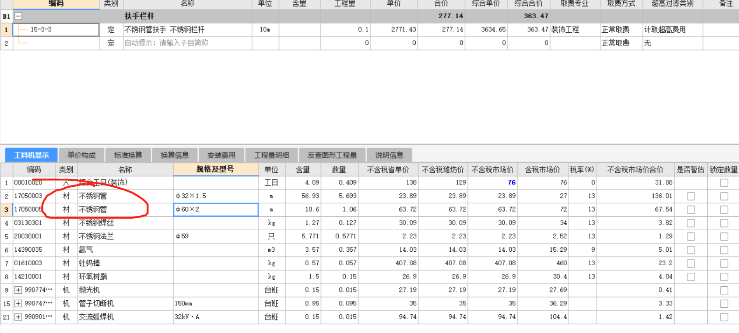
Task: Check 锁定数量 for 环氧树脂 row
Action: (724, 277)
